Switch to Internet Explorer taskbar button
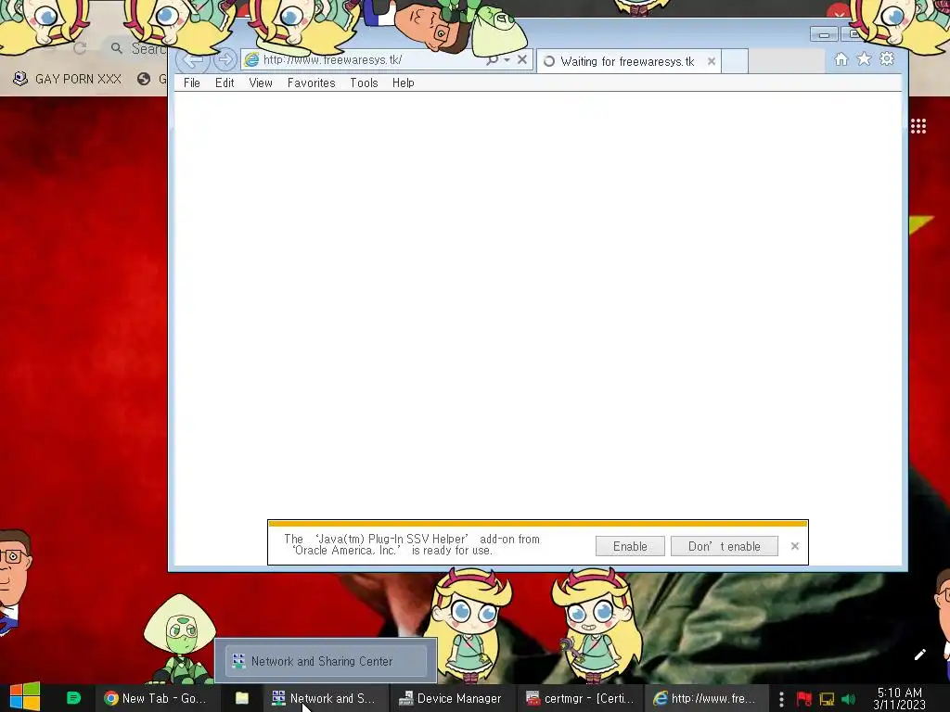 (x=705, y=698)
